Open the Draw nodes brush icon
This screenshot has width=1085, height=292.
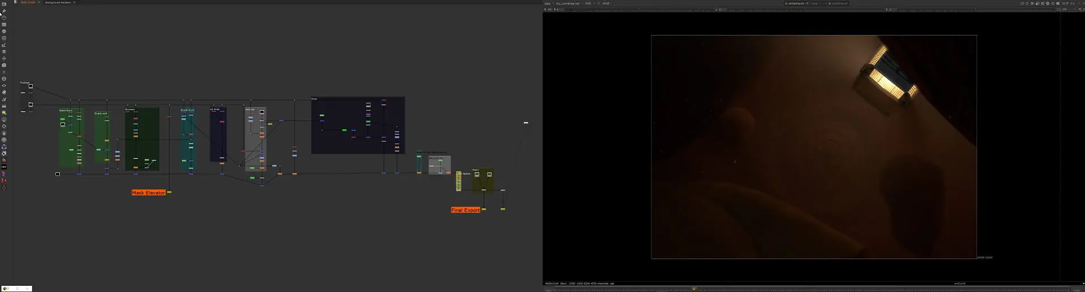4,11
